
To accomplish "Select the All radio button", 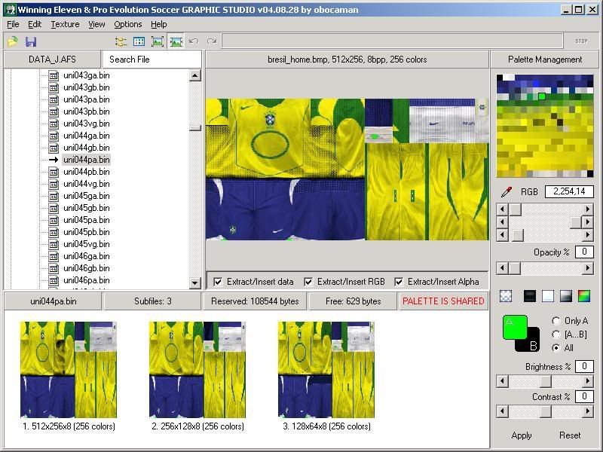I will [x=556, y=348].
